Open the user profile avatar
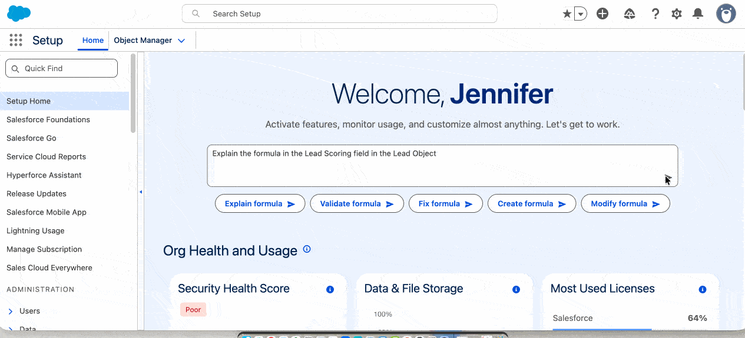Image resolution: width=745 pixels, height=338 pixels. tap(726, 14)
